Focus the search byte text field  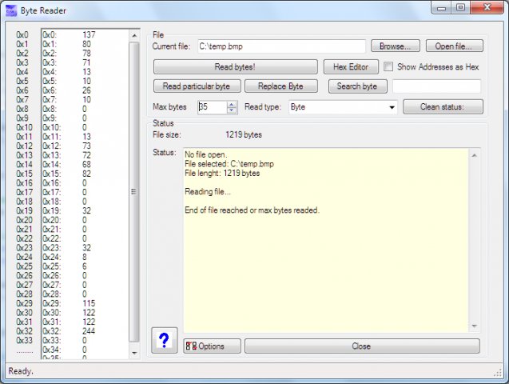click(436, 86)
